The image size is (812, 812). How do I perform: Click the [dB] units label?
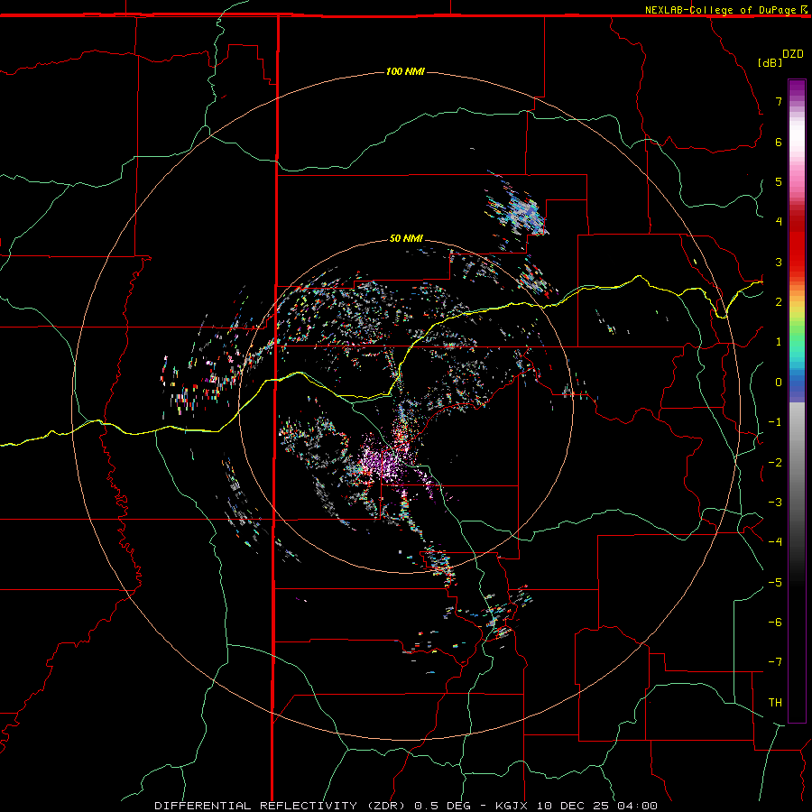pyautogui.click(x=770, y=62)
